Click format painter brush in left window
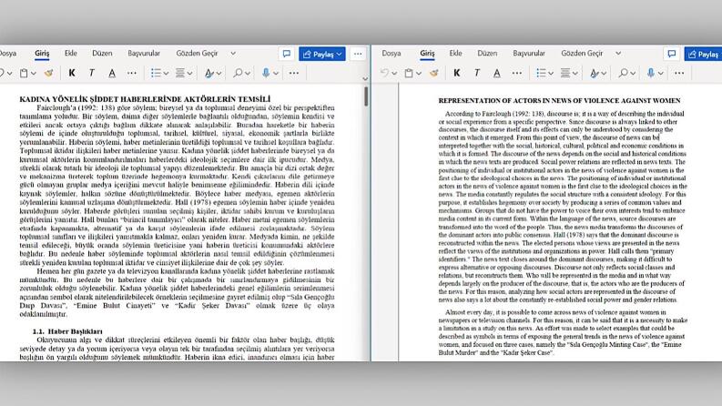Screen dimensions: 722x406 click(48, 73)
